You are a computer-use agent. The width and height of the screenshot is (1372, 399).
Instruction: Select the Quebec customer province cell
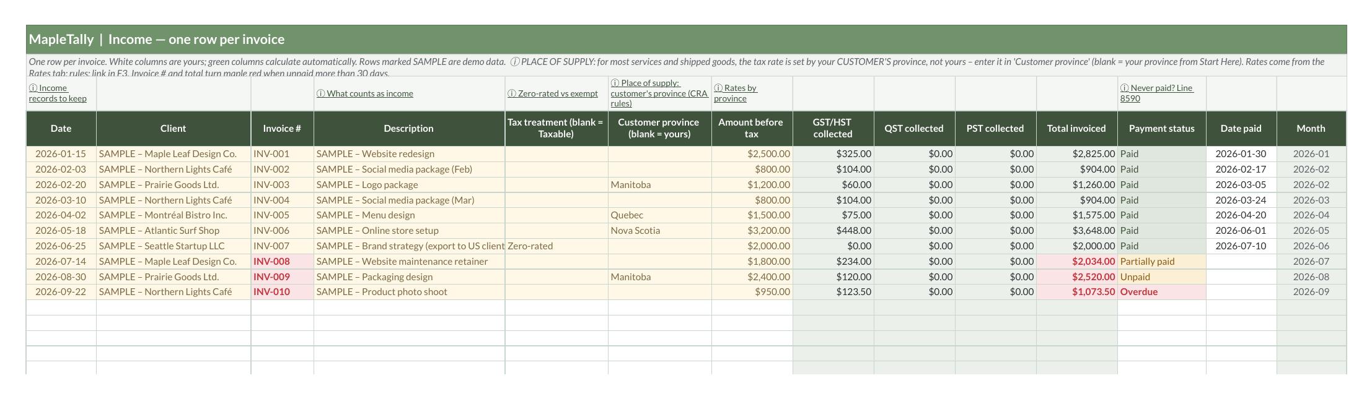coord(659,215)
